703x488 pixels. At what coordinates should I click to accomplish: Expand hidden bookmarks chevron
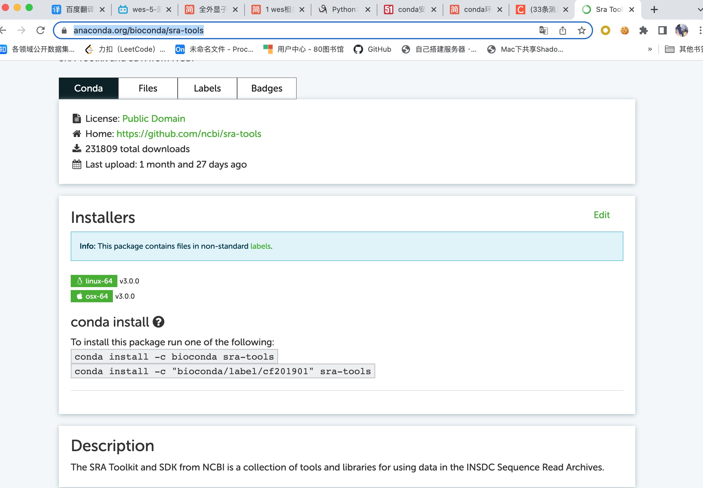tap(650, 49)
